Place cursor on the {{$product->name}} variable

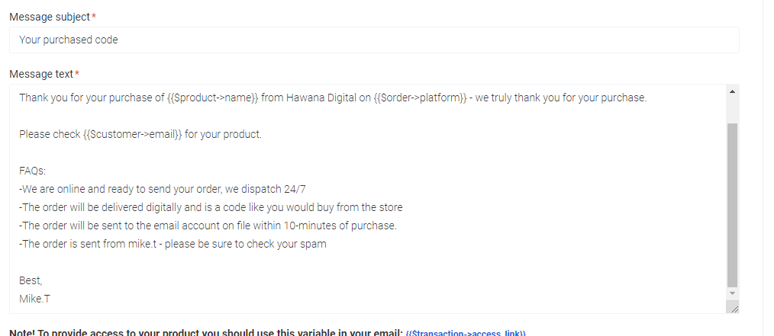[213, 98]
